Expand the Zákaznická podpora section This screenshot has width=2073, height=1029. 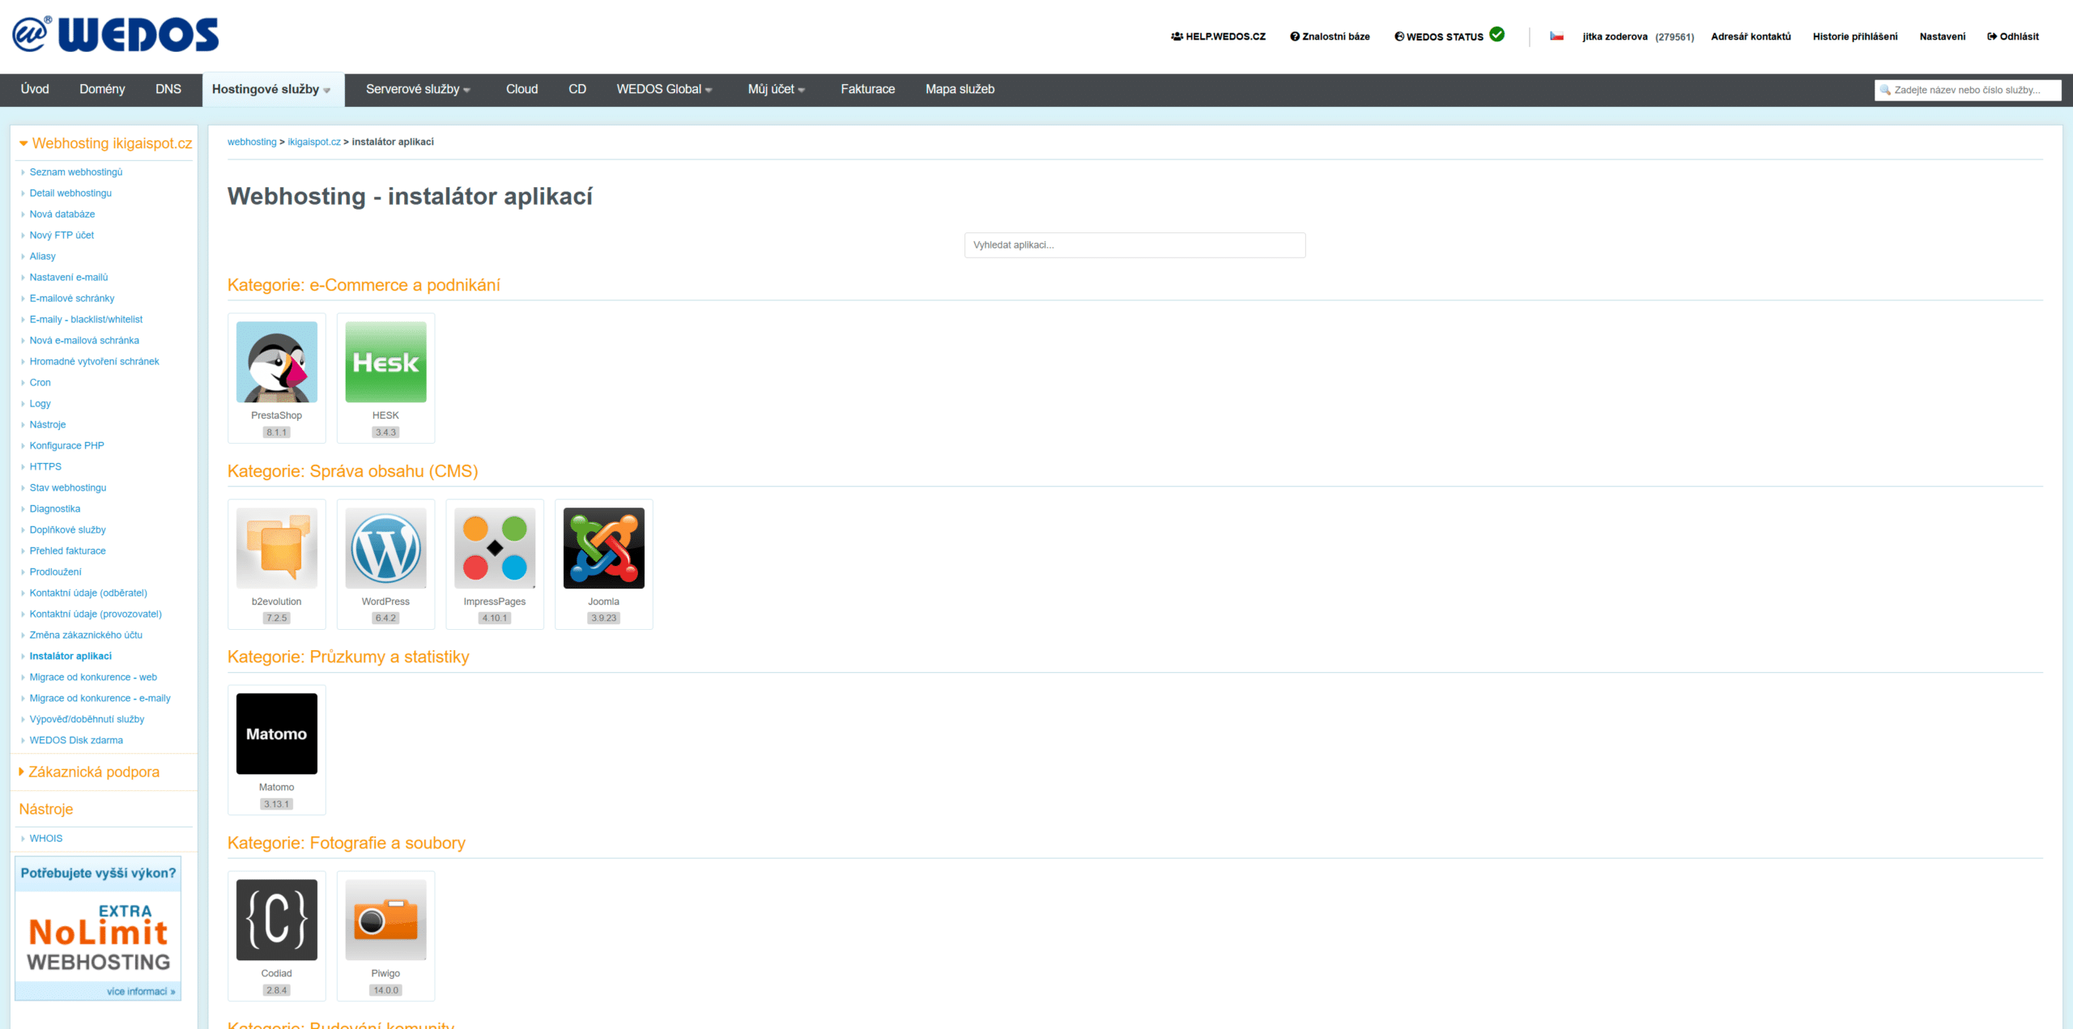89,772
